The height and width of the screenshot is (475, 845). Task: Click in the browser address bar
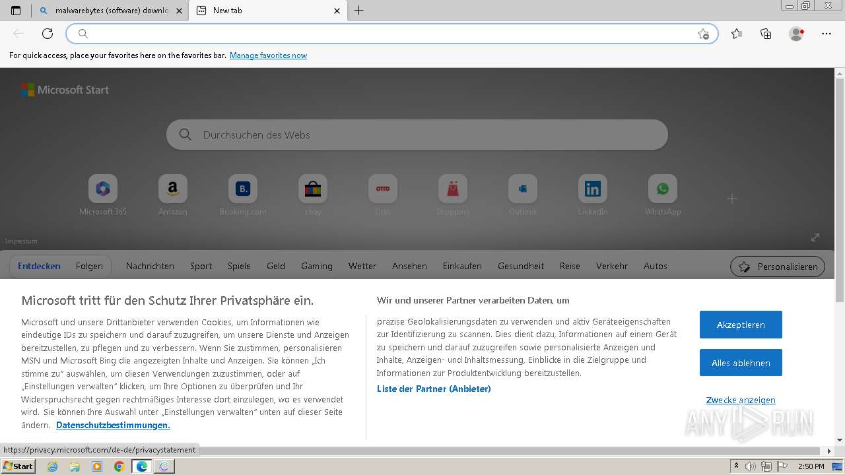pos(392,34)
